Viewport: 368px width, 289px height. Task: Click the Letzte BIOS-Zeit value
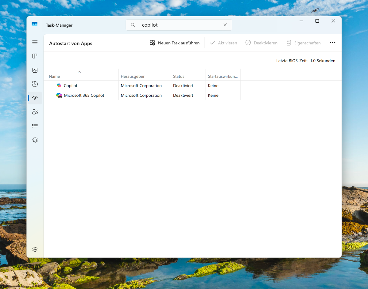click(x=323, y=61)
